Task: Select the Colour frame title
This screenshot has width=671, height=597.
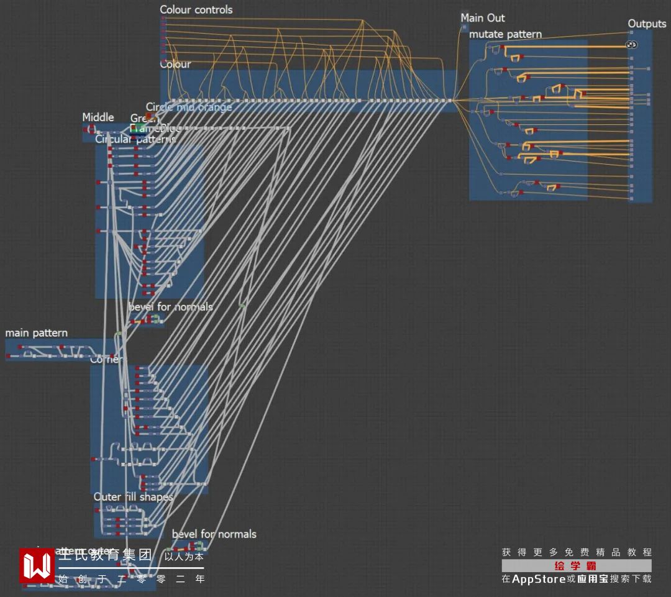Action: tap(175, 64)
